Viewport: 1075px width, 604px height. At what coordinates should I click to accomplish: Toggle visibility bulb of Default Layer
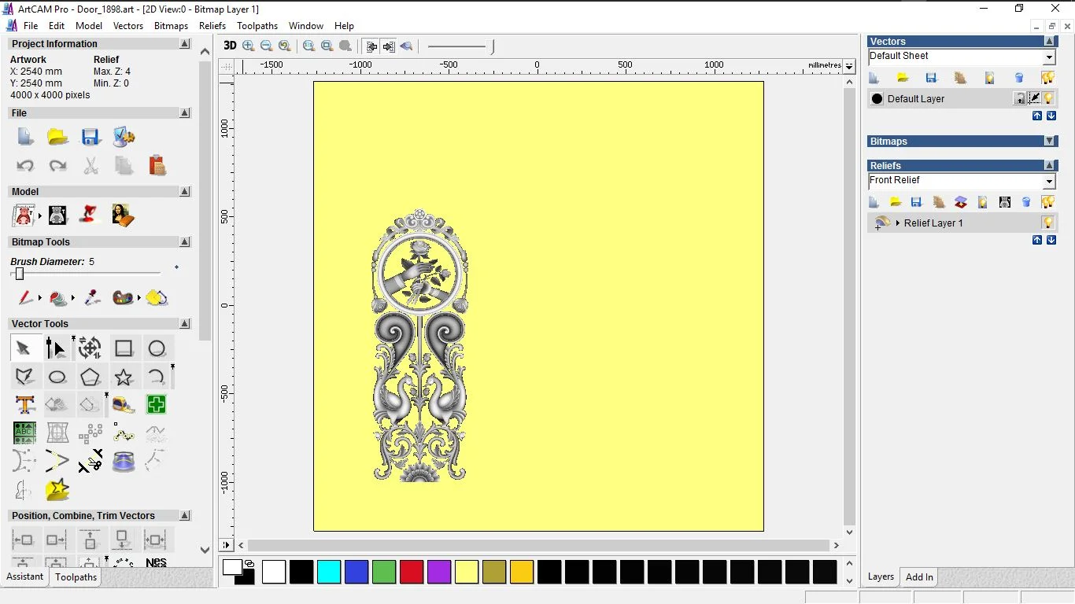click(x=1048, y=98)
